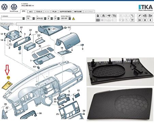
Task: Click the print icon in the toolbar
Action: (98, 16)
